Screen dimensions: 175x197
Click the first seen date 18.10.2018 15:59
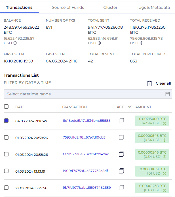coord(18,61)
